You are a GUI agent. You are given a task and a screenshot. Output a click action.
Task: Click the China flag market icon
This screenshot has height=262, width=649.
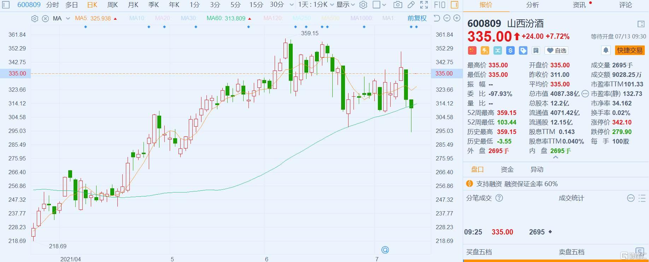pyautogui.click(x=472, y=50)
